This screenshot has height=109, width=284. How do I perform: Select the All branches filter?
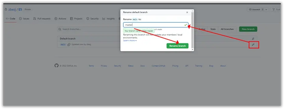click(x=227, y=29)
